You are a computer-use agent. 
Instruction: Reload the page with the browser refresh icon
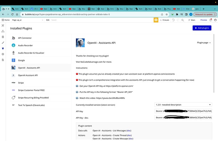[x=12, y=14]
